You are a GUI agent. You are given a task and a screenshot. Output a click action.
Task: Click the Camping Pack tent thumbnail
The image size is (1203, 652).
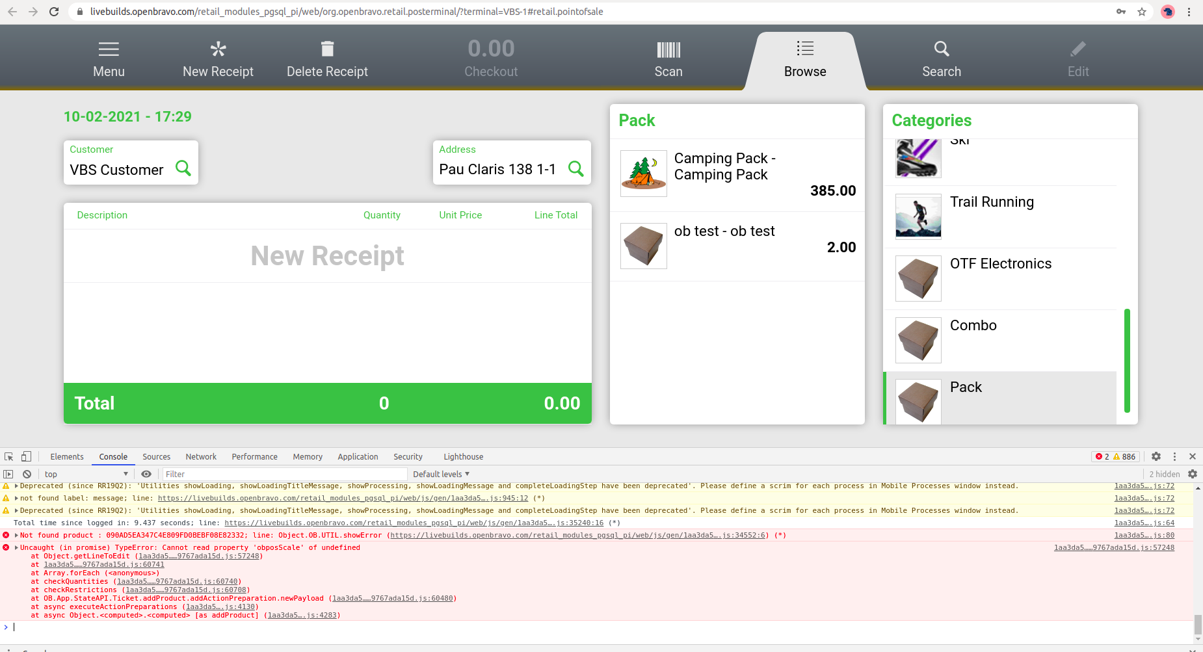tap(644, 174)
